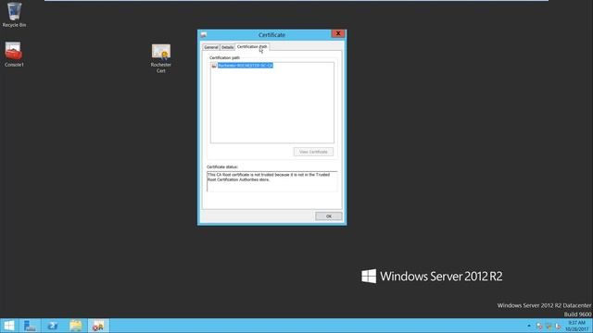Screen dimensions: 593x333
Task: Click the certificate taskbar button
Action: (x=98, y=326)
